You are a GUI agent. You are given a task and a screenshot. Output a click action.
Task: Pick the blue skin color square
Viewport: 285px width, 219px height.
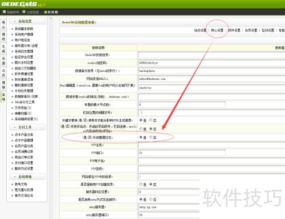coord(49,12)
